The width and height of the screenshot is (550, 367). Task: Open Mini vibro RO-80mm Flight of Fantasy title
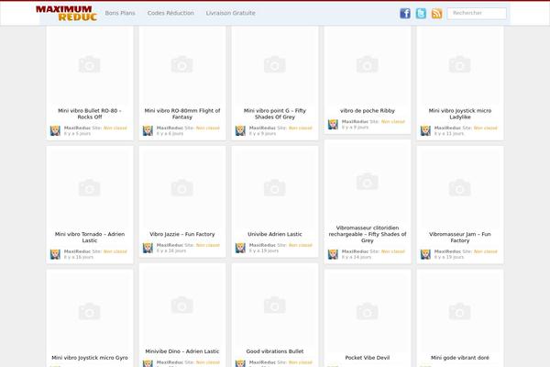click(x=182, y=114)
